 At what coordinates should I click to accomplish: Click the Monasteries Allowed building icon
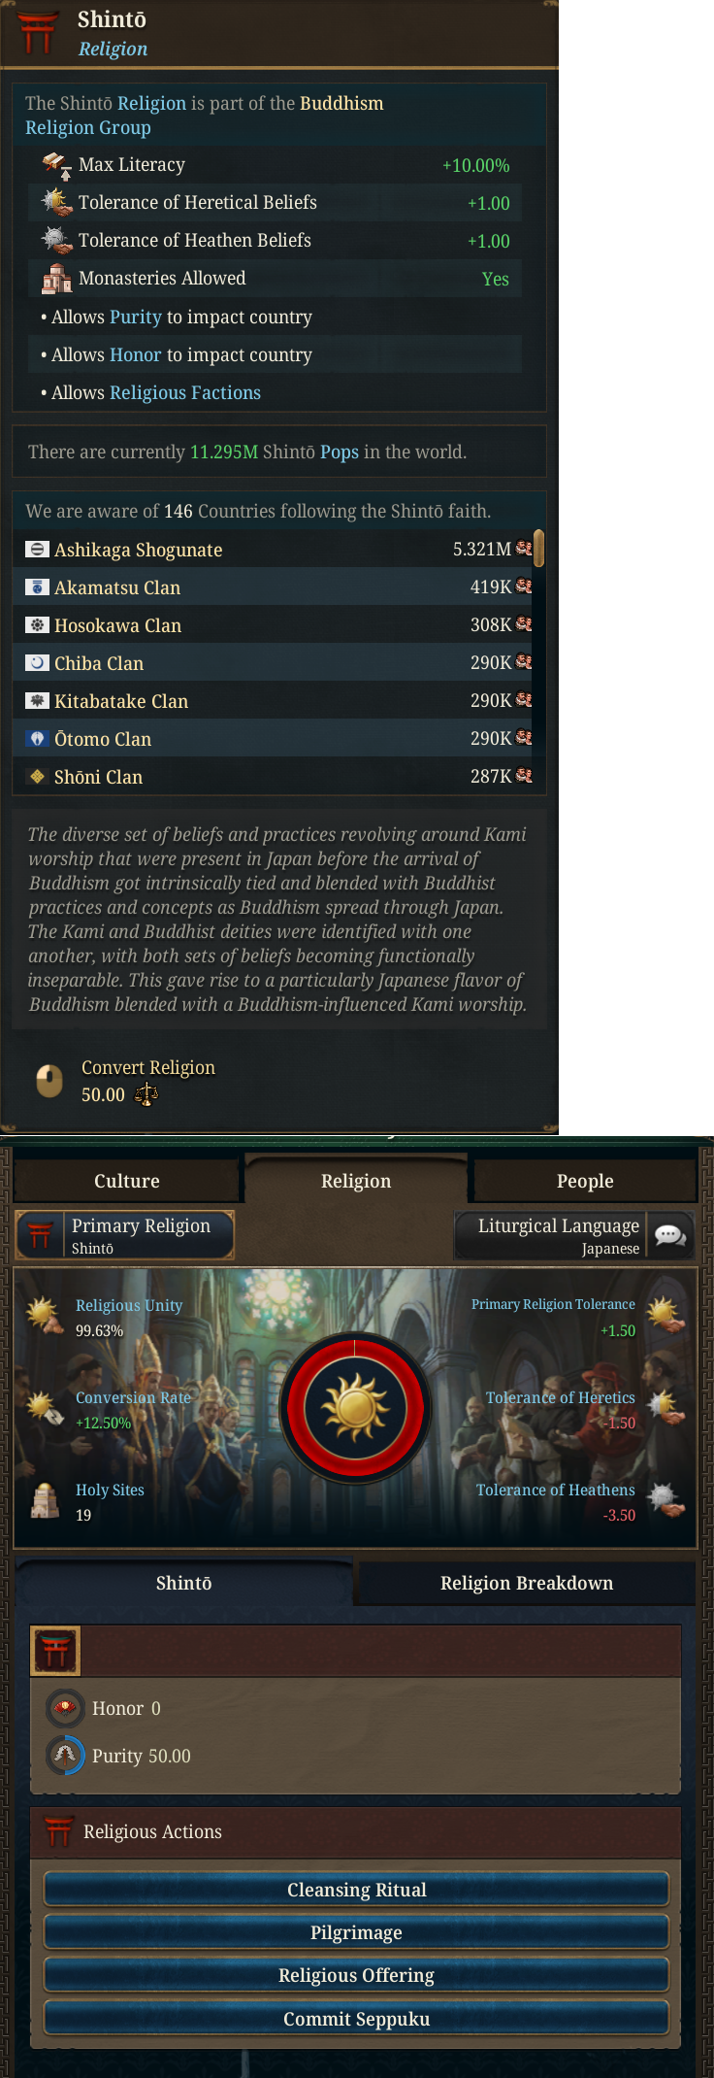(56, 279)
